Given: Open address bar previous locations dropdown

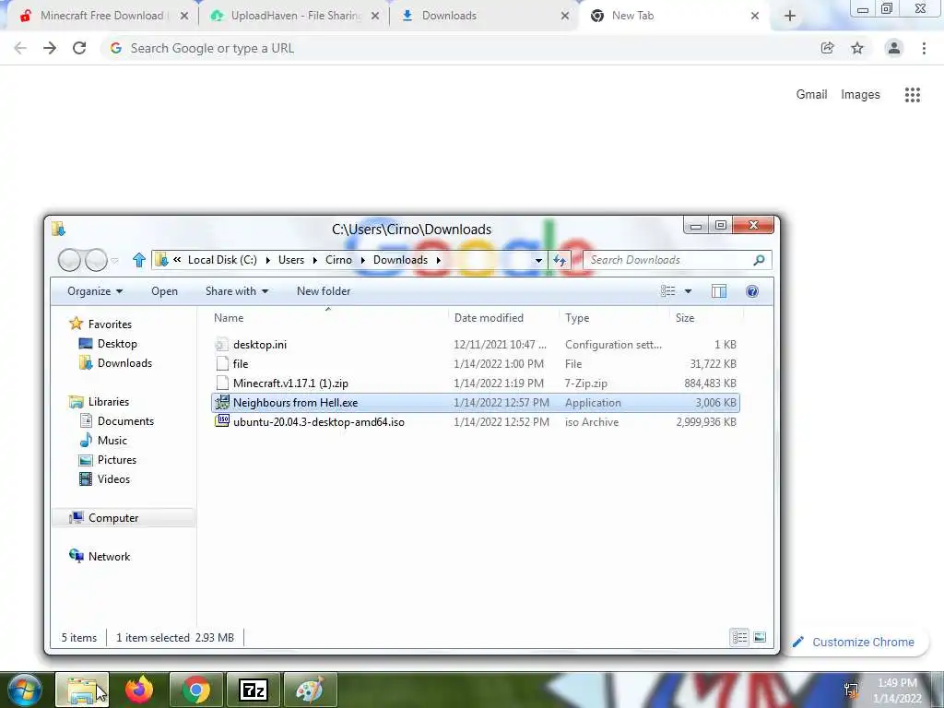Looking at the screenshot, I should pyautogui.click(x=538, y=260).
